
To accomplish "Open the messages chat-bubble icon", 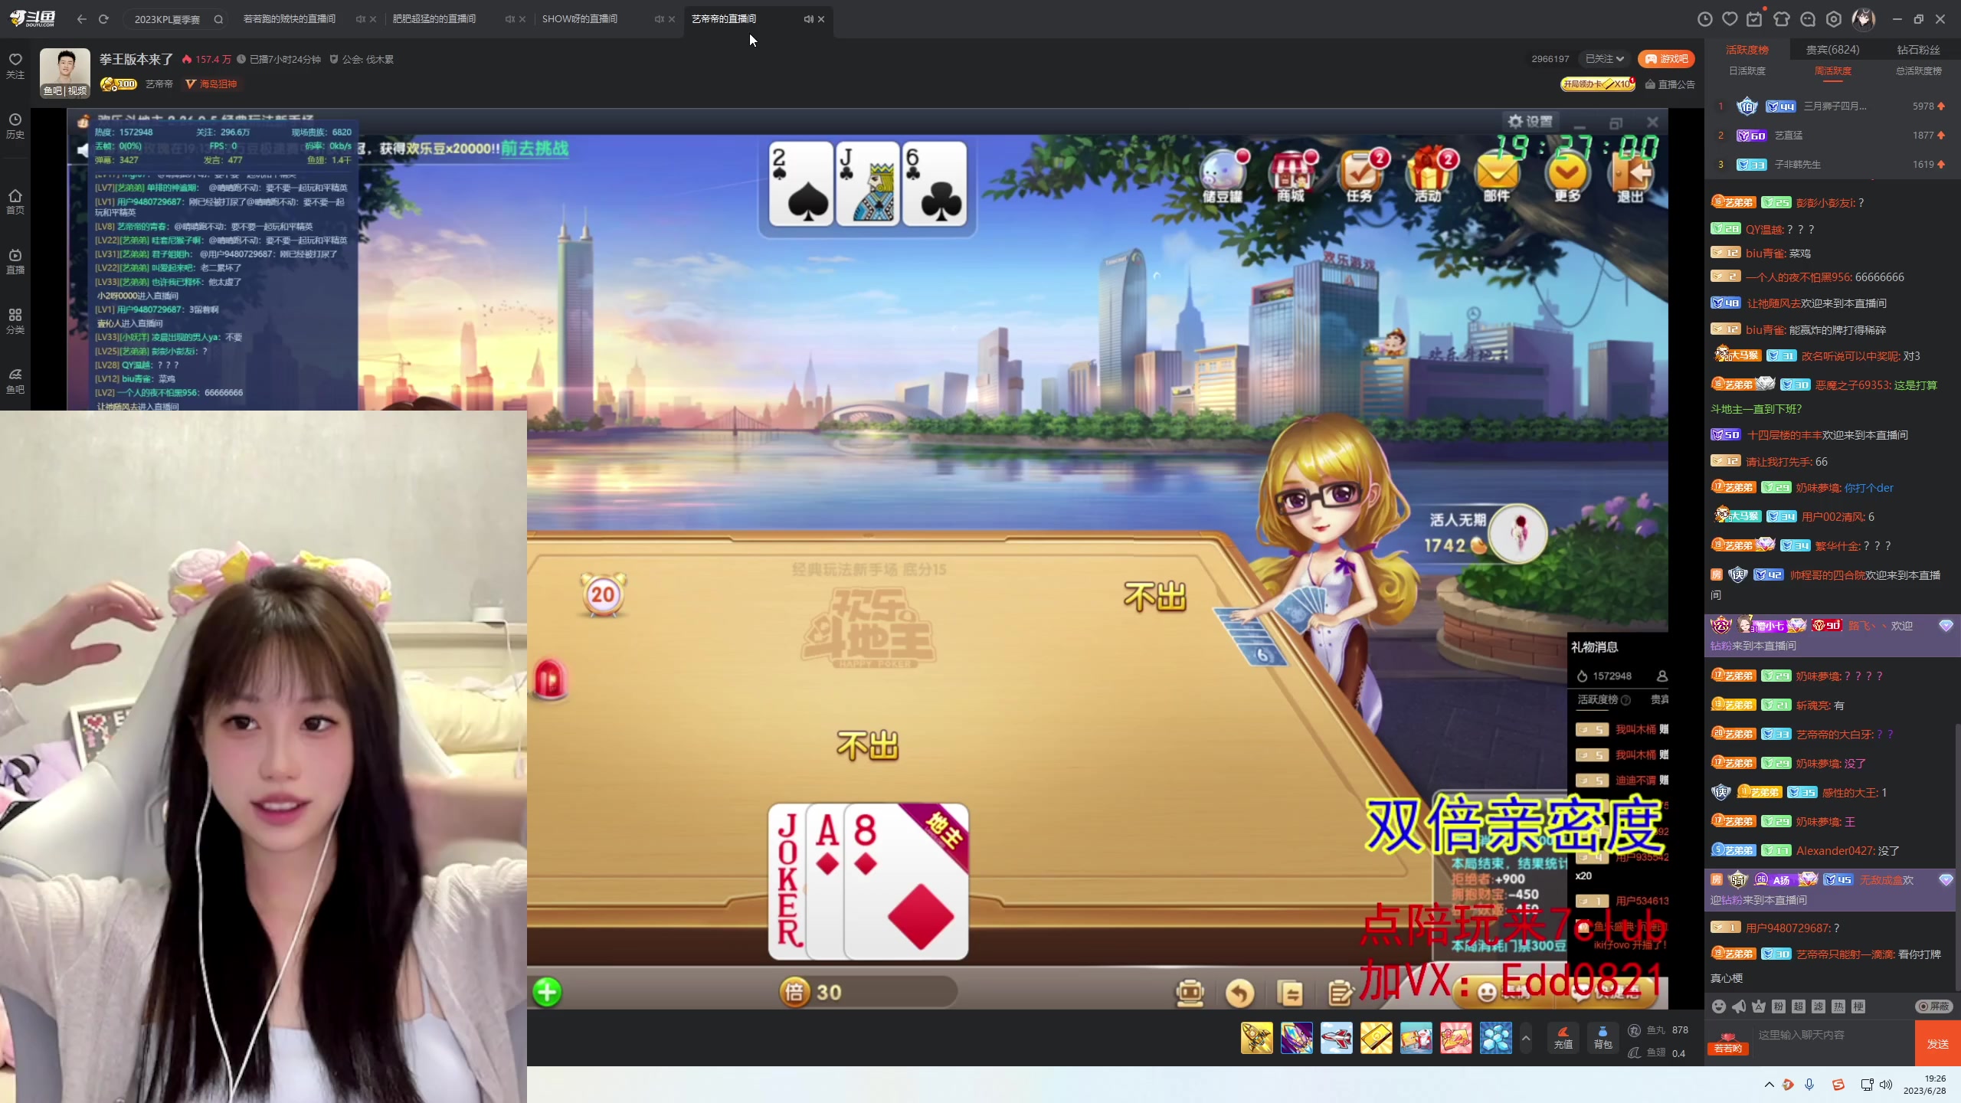I will [x=1808, y=19].
